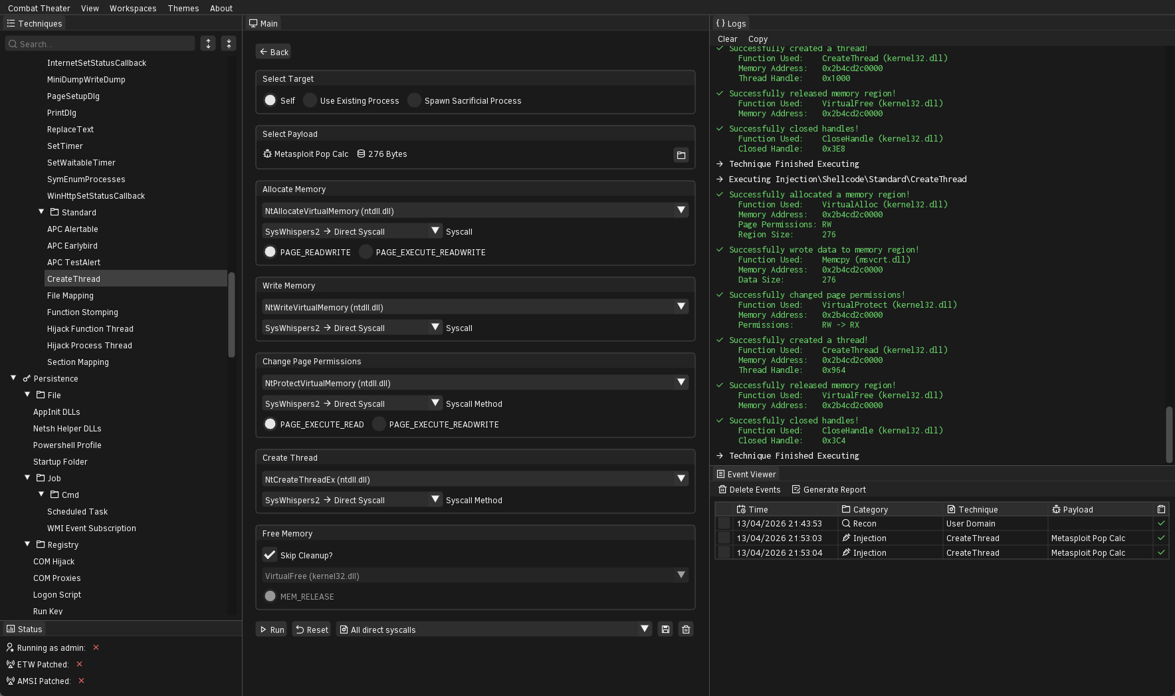
Task: Click the clipboard icon in Payload column header
Action: pyautogui.click(x=1162, y=509)
